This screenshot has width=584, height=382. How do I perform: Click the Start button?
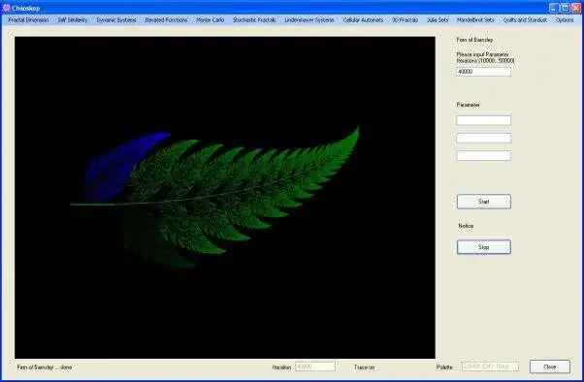coord(484,202)
